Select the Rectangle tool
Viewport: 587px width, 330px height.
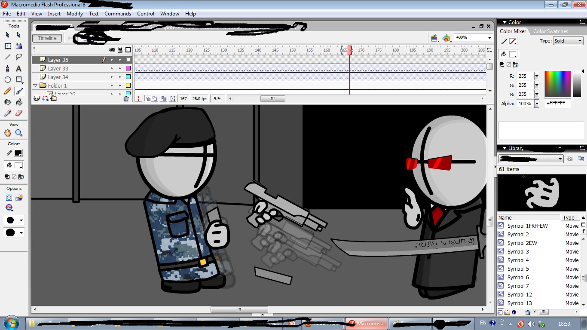tap(19, 79)
